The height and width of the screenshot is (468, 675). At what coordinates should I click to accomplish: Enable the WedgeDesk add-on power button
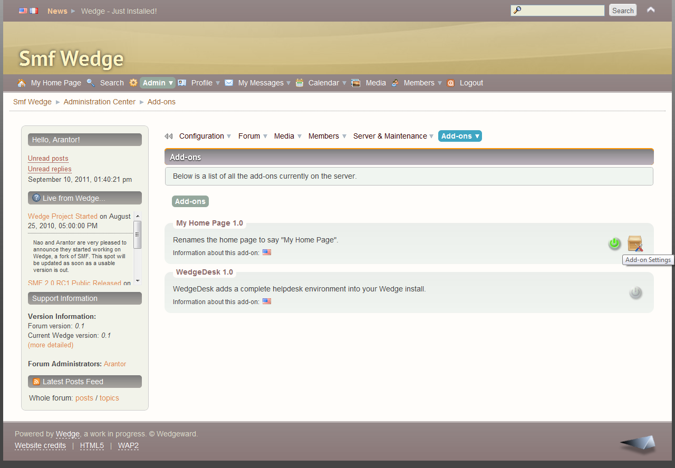tap(635, 292)
